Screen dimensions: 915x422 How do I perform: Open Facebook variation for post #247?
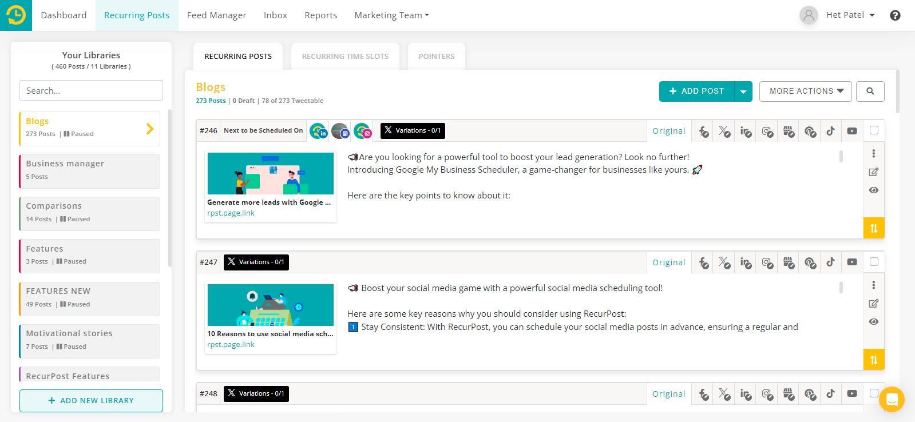click(703, 262)
